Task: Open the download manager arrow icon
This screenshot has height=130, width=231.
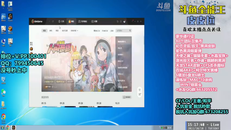Action: tap(121, 21)
